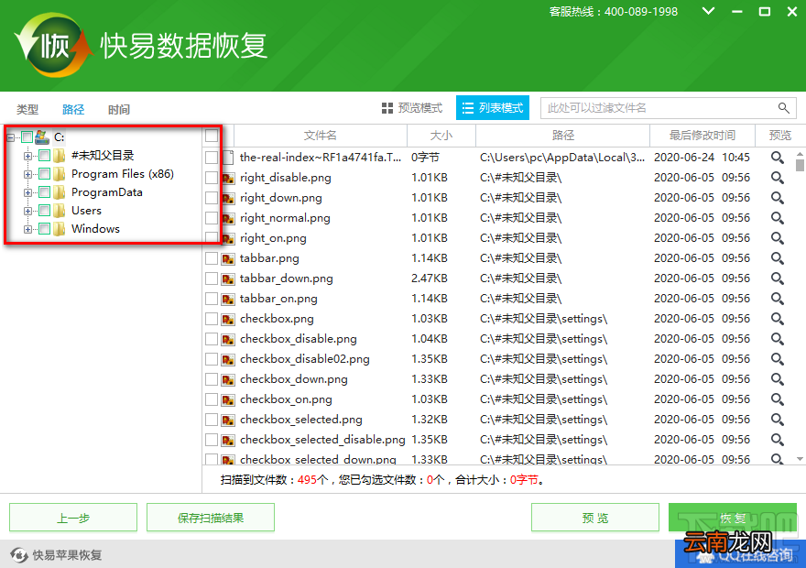Check the Windows folder checkbox

tap(45, 229)
